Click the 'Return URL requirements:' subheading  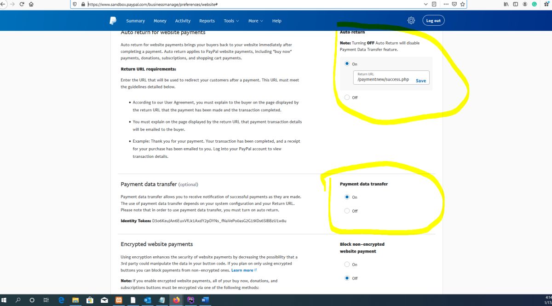click(x=149, y=69)
